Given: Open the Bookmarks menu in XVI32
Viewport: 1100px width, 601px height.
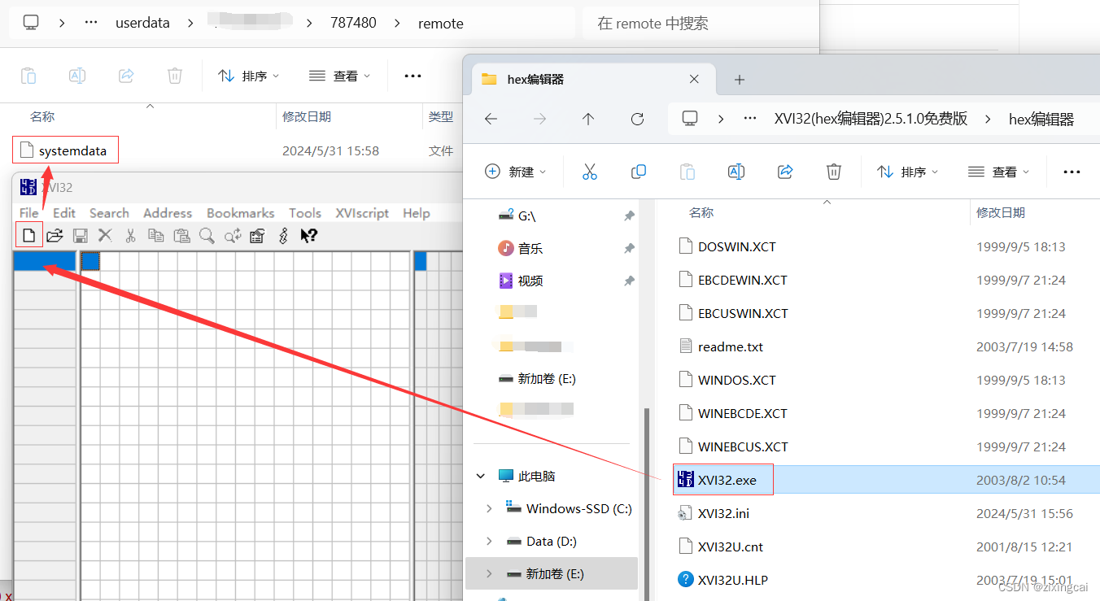Looking at the screenshot, I should pos(240,213).
